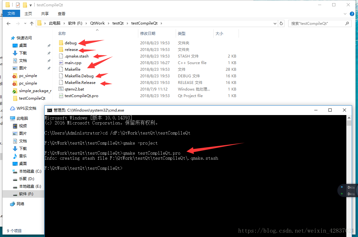The width and height of the screenshot is (358, 237).
Task: Click 软件 (F:) breadcrumb in address bar
Action: (x=75, y=23)
